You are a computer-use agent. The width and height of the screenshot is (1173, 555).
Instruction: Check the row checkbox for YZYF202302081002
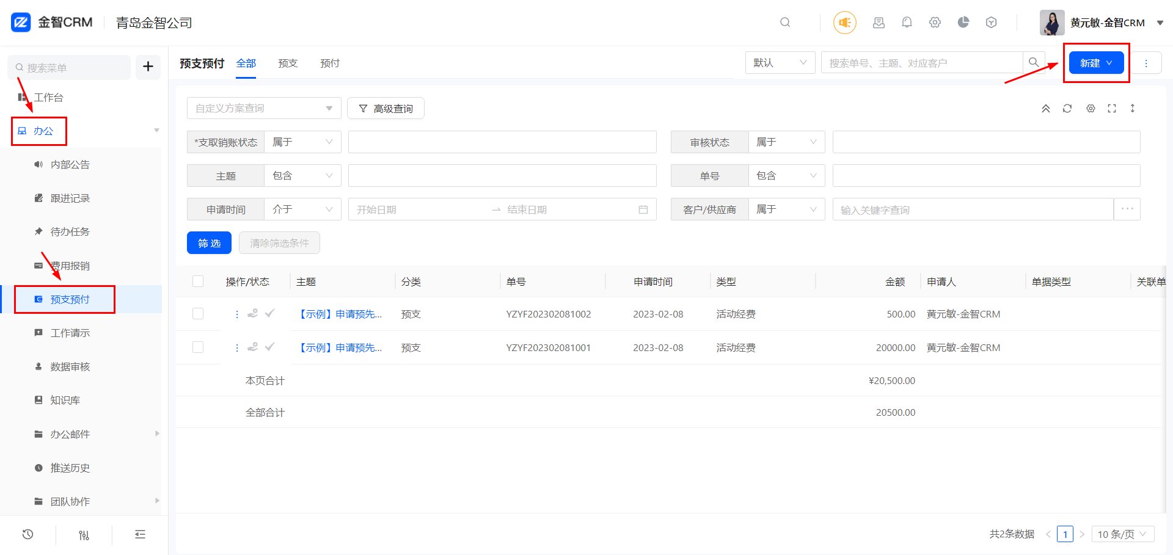coord(198,314)
